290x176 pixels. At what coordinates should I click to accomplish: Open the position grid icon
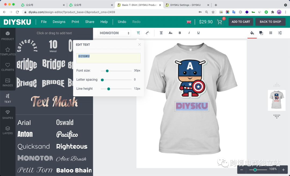pyautogui.click(x=271, y=33)
